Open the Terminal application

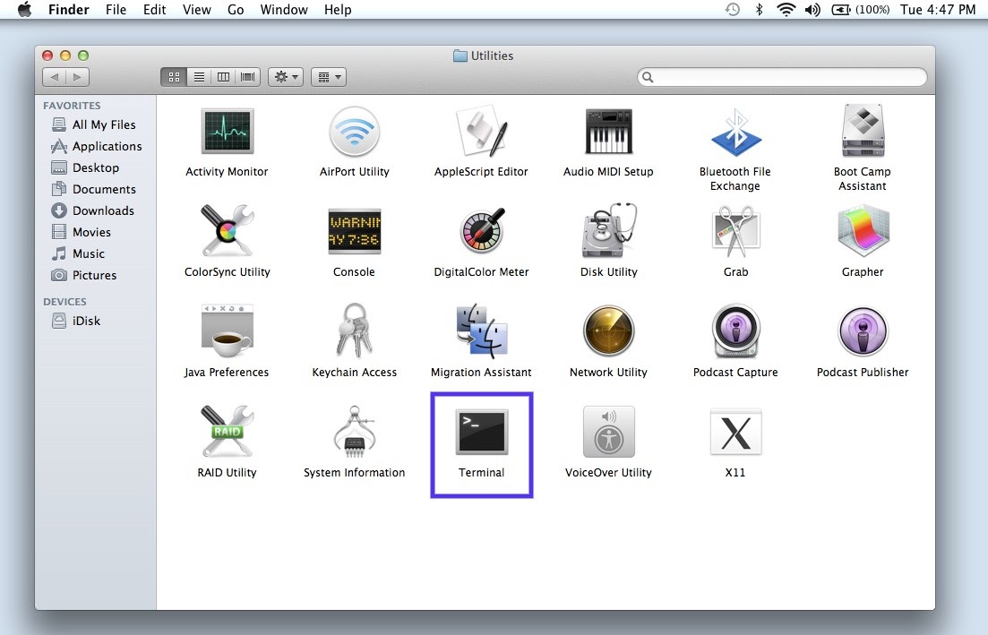click(481, 433)
